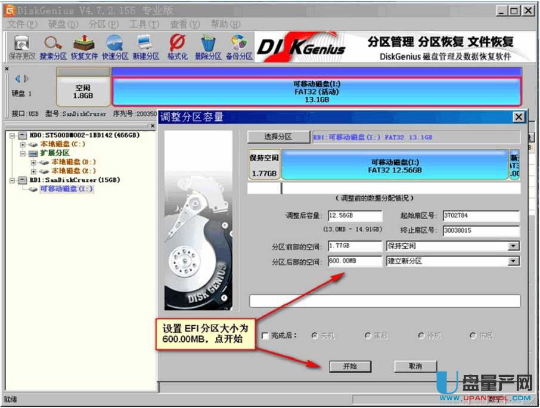Image resolution: width=540 pixels, height=408 pixels.
Task: Close the 调整分区容量 dialog
Action: (x=519, y=117)
